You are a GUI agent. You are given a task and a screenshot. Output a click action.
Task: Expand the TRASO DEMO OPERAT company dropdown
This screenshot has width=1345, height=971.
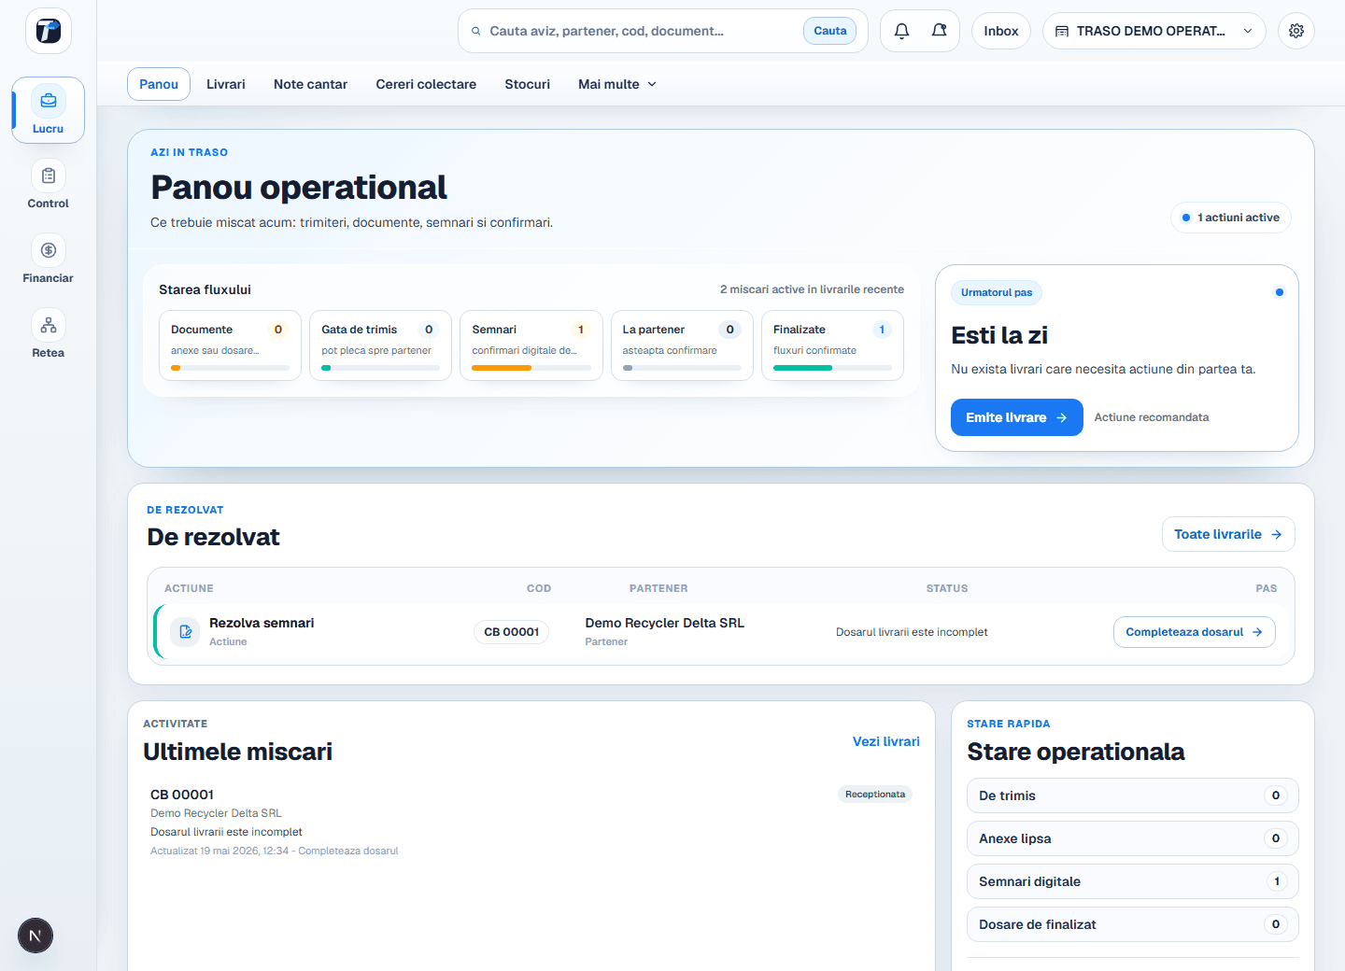point(1154,31)
